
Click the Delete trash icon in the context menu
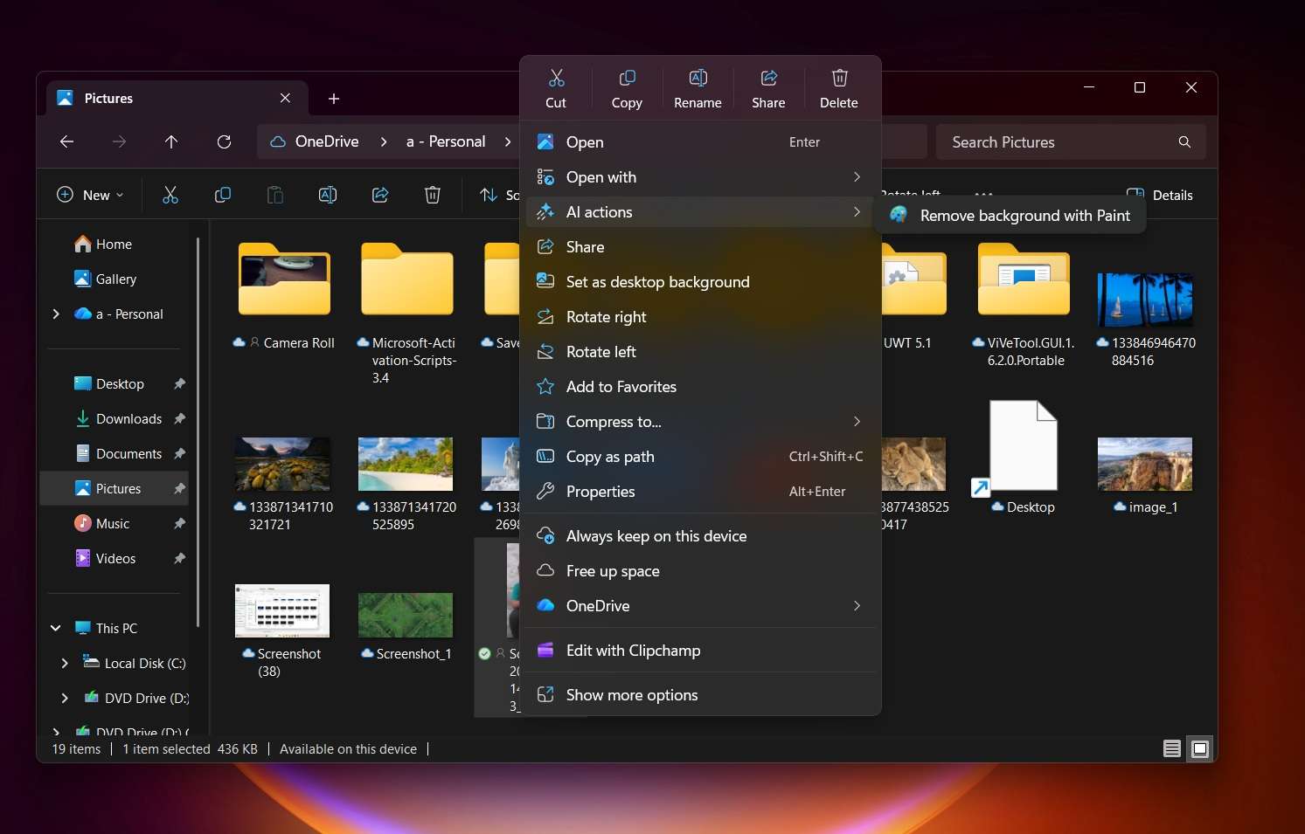838,79
